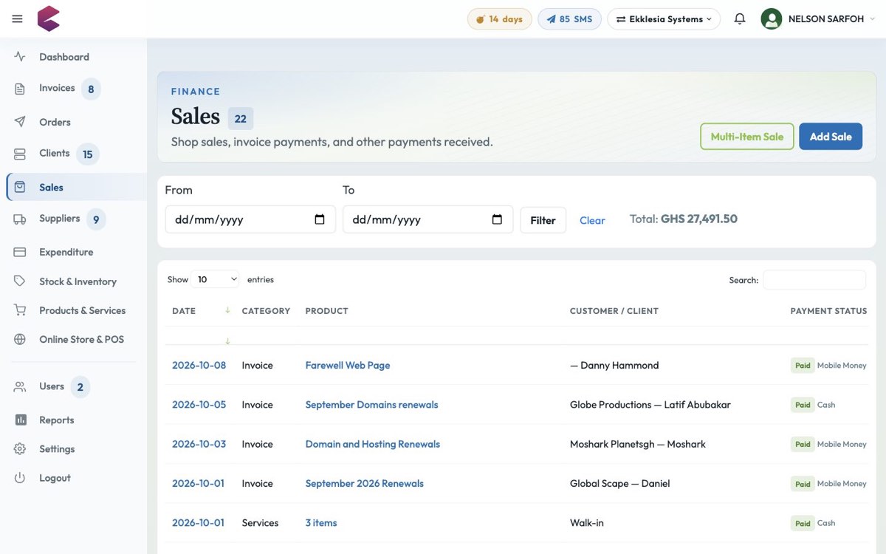886x554 pixels.
Task: Open the To date calendar picker icon
Action: (x=497, y=219)
